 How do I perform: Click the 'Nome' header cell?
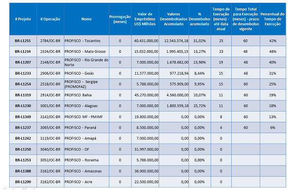[x=86, y=19]
